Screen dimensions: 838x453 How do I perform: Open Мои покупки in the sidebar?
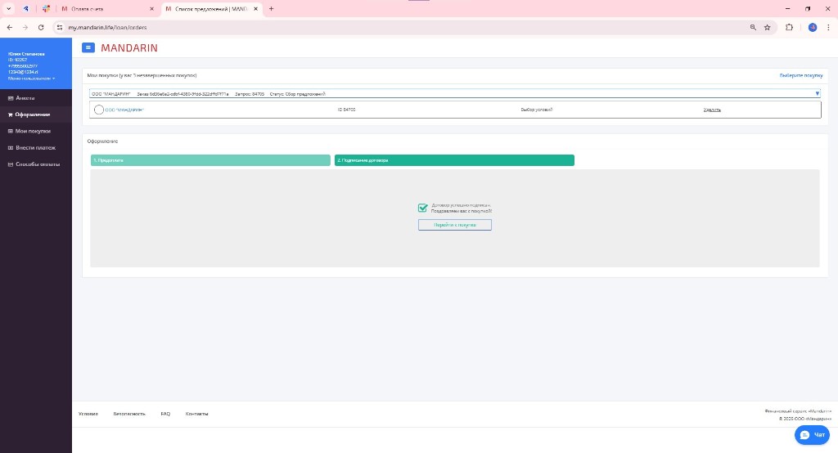click(x=33, y=131)
